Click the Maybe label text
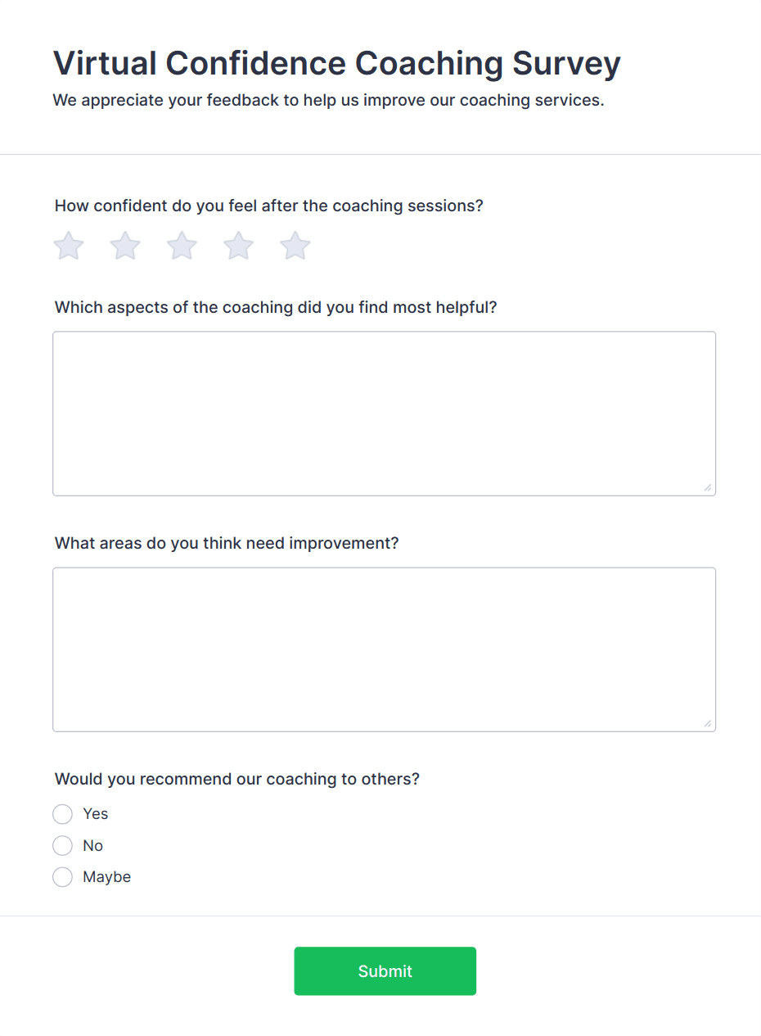This screenshot has width=761, height=1036. coord(106,877)
